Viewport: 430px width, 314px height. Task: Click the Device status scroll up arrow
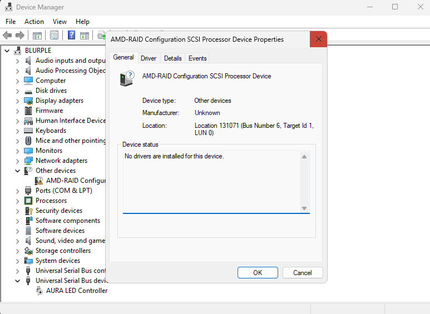(304, 157)
